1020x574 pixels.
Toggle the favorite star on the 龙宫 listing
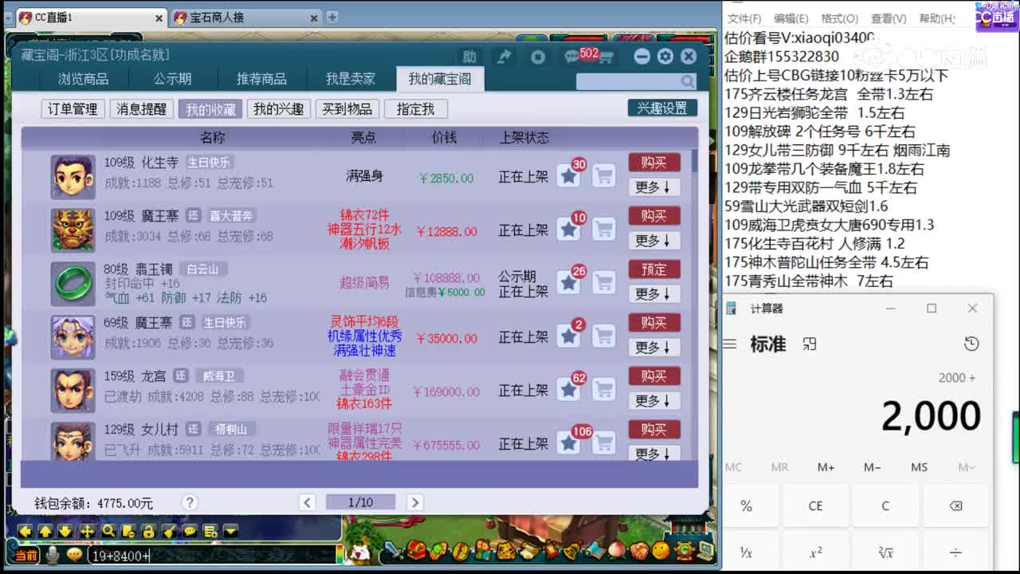coord(570,390)
